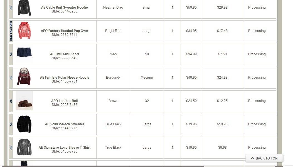Click the AE Twill Midi Short name

click(65, 54)
